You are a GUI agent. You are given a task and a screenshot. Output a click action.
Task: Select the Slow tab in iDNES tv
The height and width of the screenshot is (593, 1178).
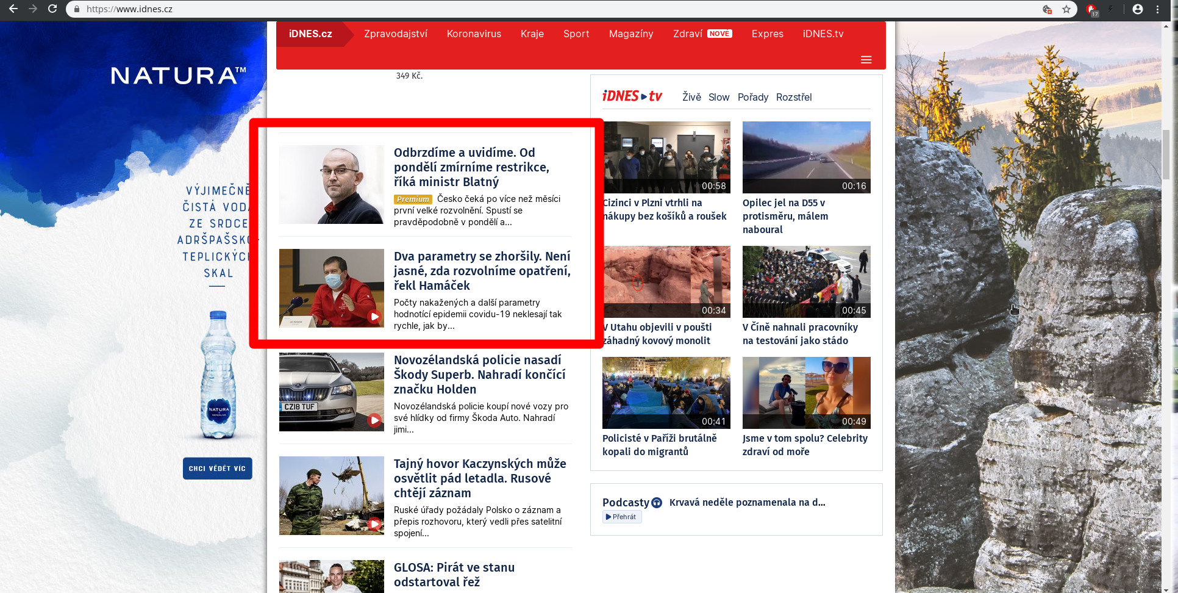pos(719,97)
